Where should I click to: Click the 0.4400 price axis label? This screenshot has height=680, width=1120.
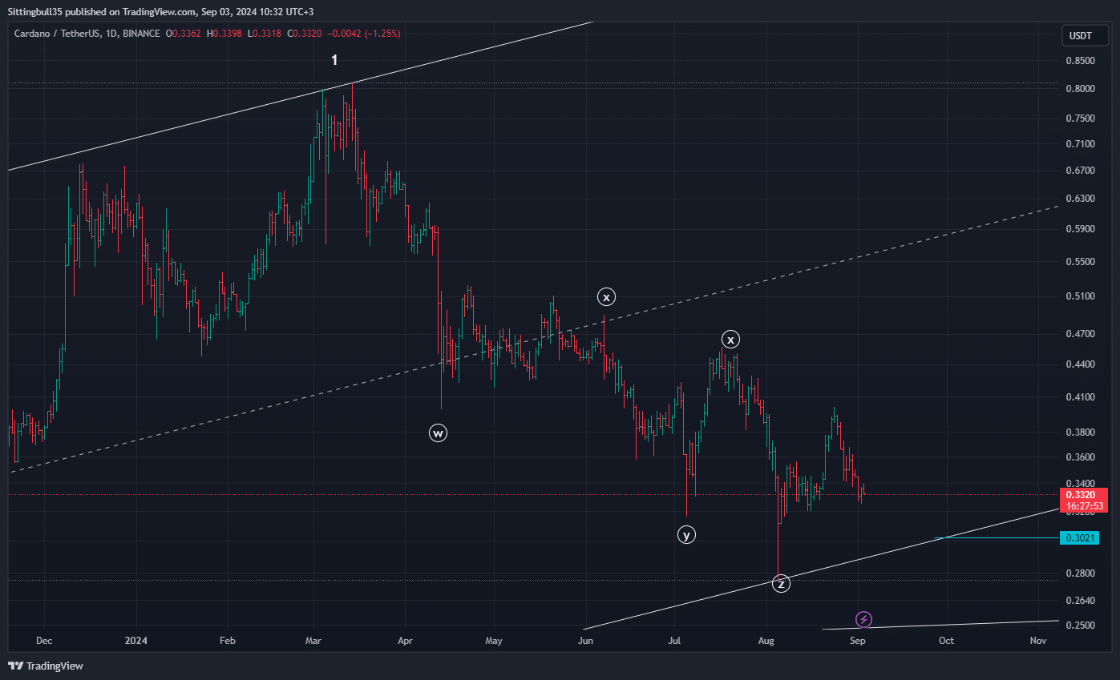1081,364
